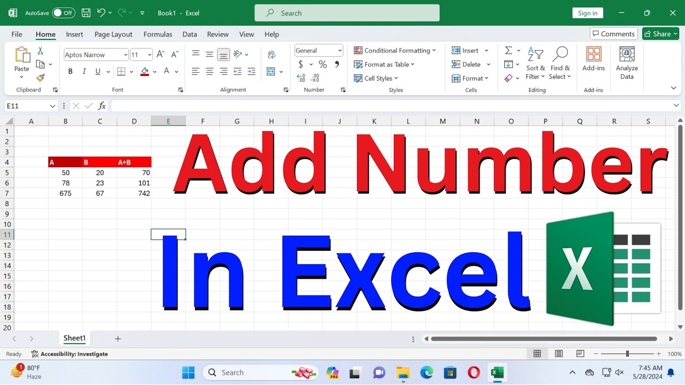Switch to the Formulas tab

[158, 34]
